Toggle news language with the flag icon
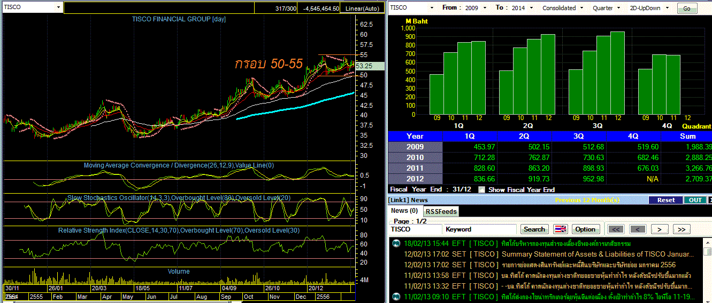This screenshot has height=303, width=712. (560, 229)
